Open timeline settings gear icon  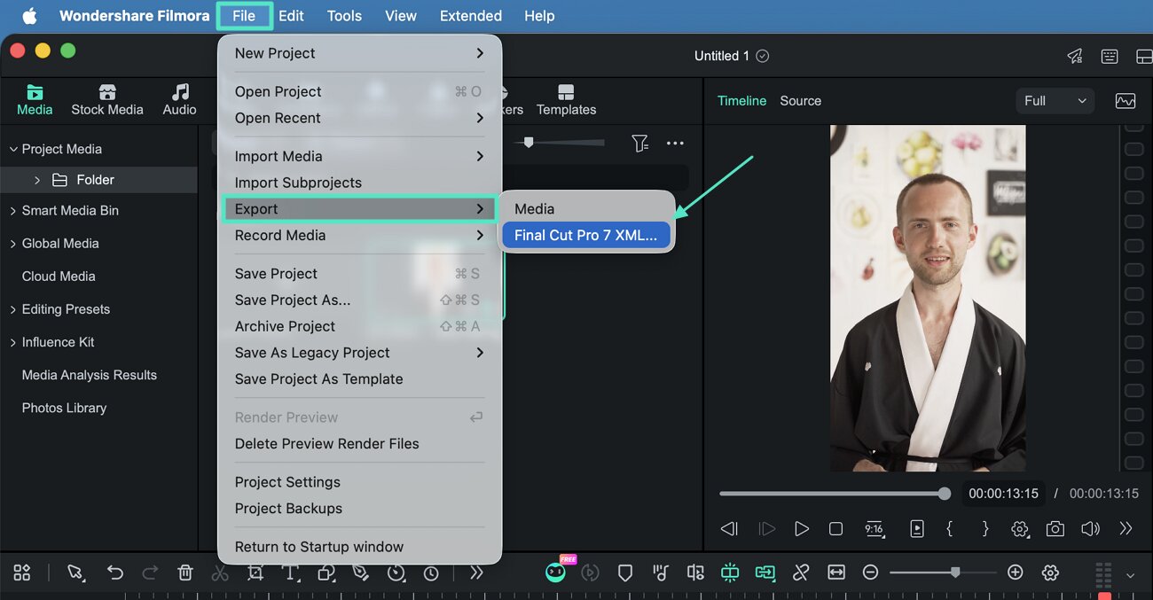[1051, 573]
